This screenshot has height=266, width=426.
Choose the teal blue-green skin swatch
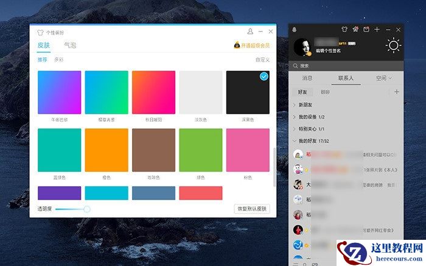pyautogui.click(x=59, y=150)
